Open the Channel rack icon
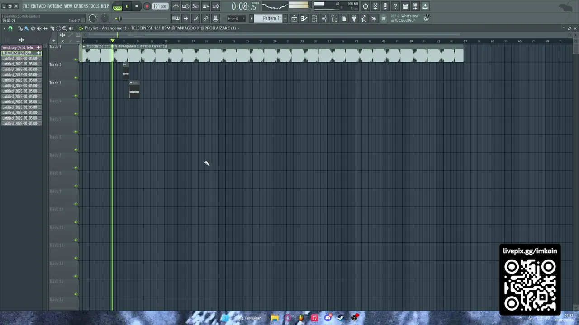 [x=314, y=19]
